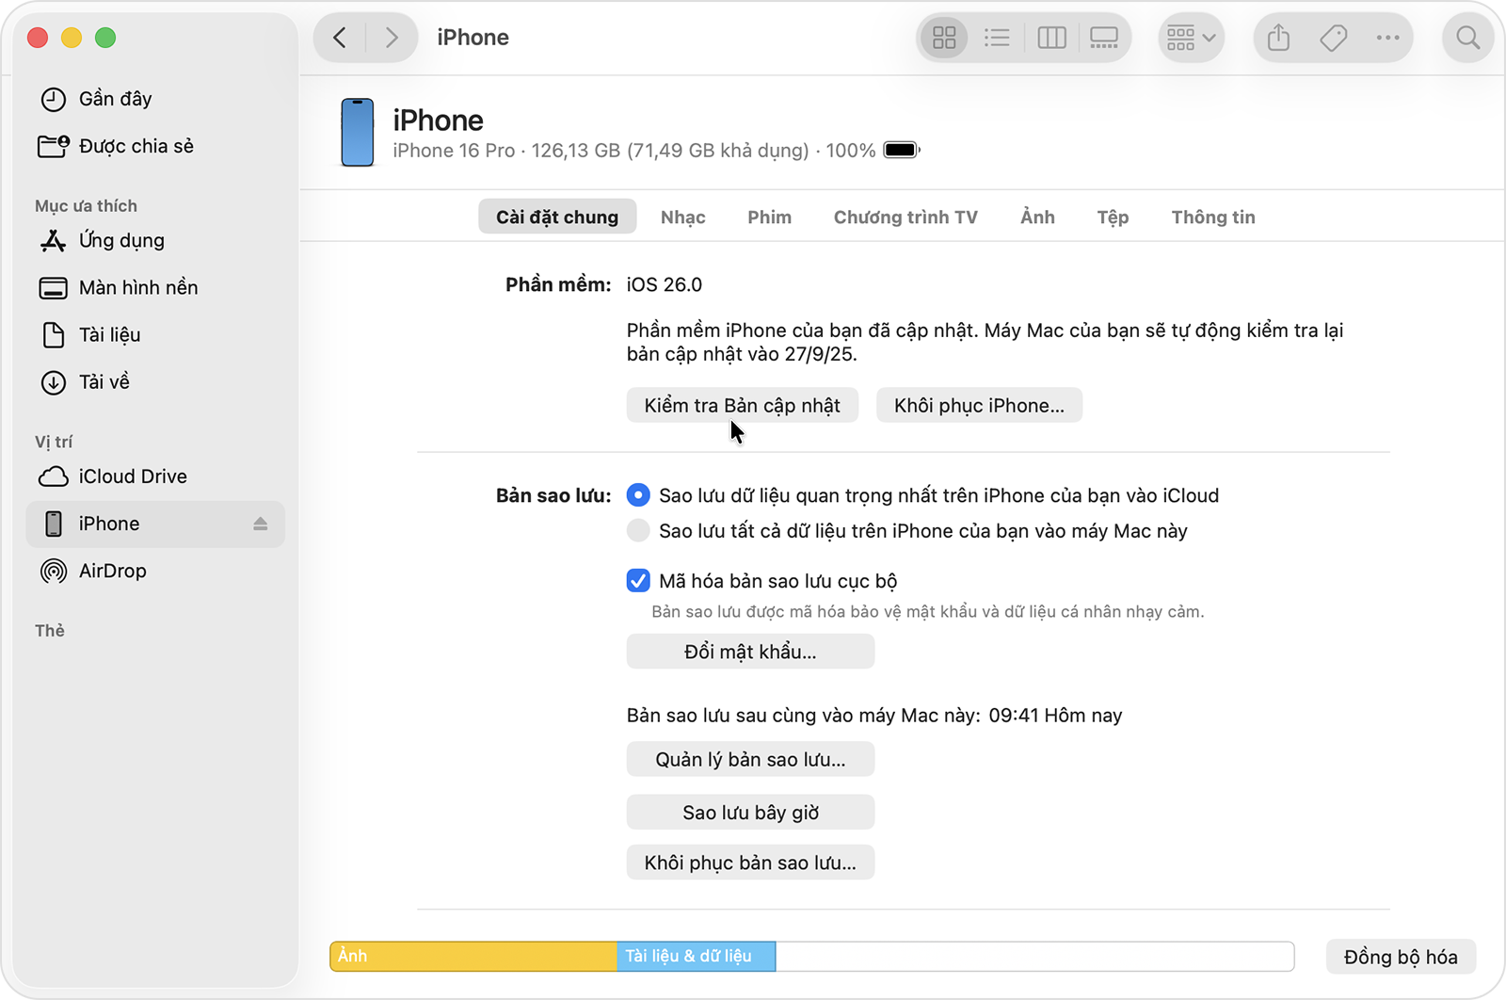Select iPhone device in the sidebar
The image size is (1506, 1000).
[155, 524]
